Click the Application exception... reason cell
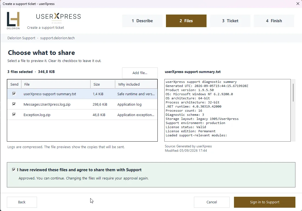This screenshot has height=211, width=302. pyautogui.click(x=136, y=115)
